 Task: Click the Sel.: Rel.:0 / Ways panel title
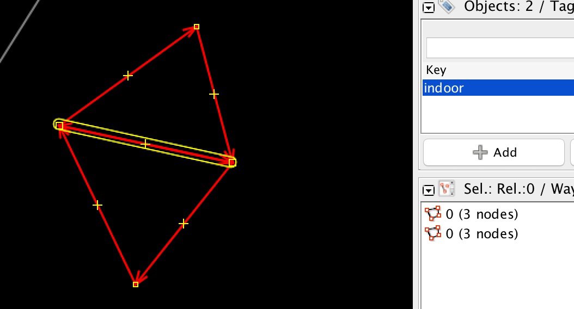coord(518,189)
